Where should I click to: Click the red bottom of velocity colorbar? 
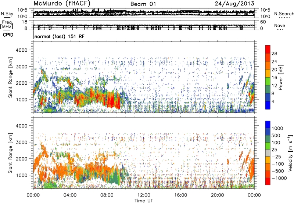coord(268,181)
